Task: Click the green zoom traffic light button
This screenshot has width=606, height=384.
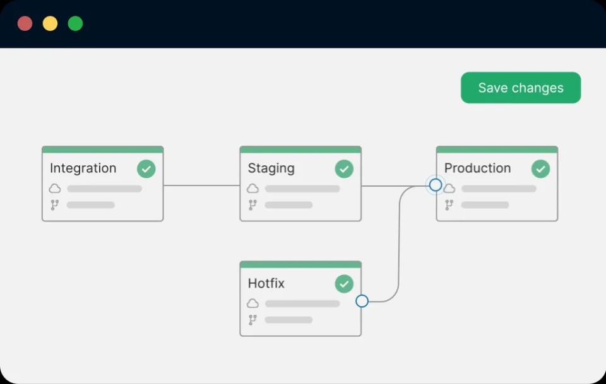Action: (75, 23)
